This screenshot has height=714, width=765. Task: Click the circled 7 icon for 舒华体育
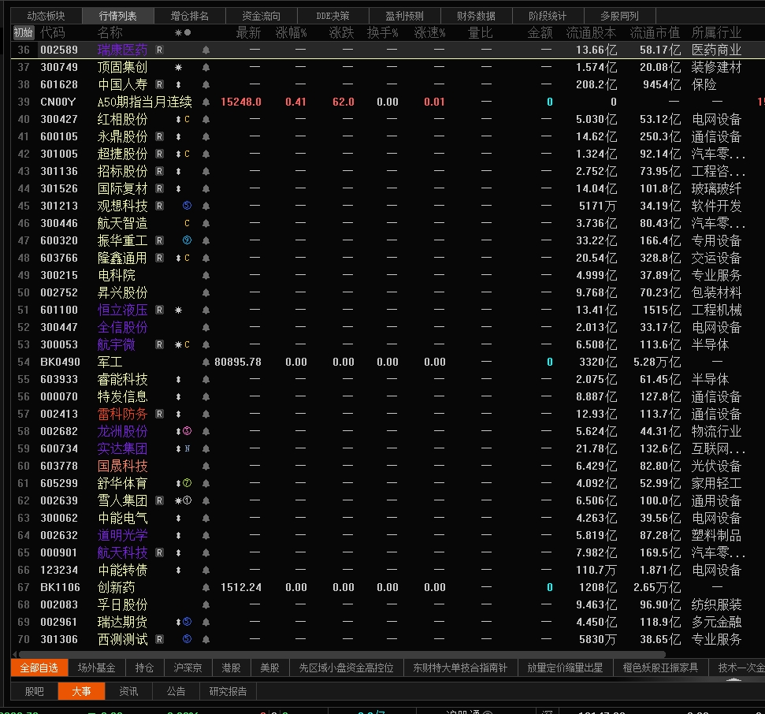tap(187, 483)
